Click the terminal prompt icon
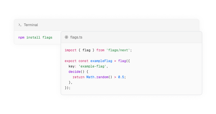The height and width of the screenshot is (114, 216). pyautogui.click(x=20, y=25)
